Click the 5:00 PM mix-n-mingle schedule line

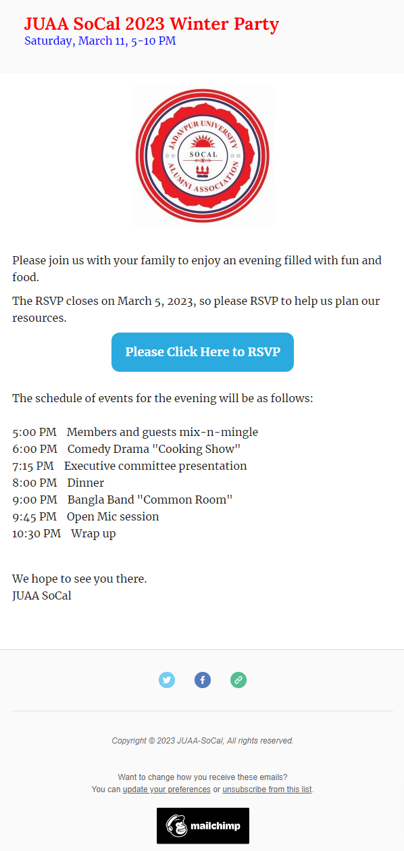[135, 432]
